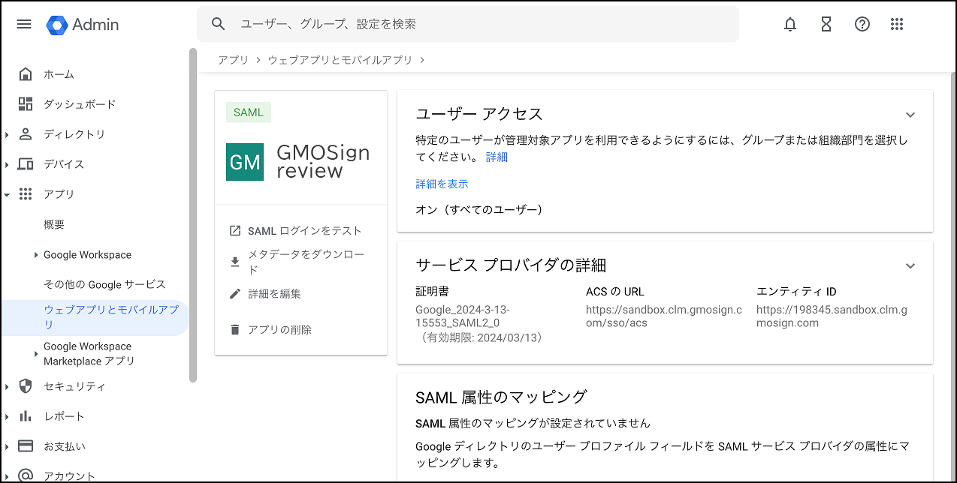Click the pencil icon for 詳細を編集
This screenshot has width=957, height=483.
coord(235,294)
